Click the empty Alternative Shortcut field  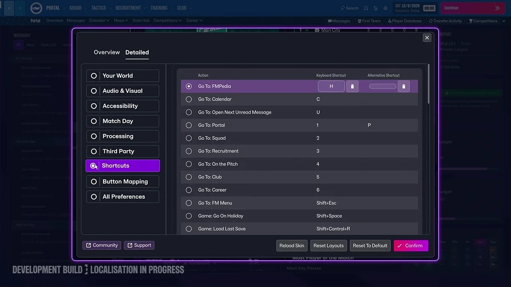coord(382,86)
